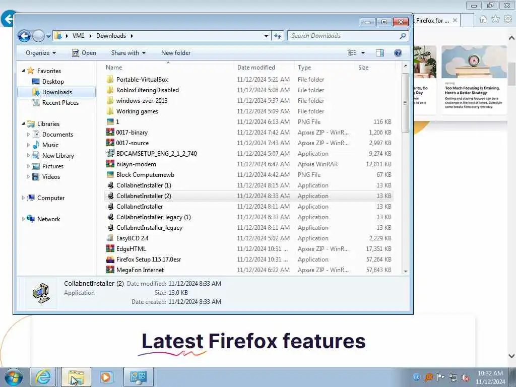Image resolution: width=516 pixels, height=387 pixels.
Task: Select Computer in navigation pane
Action: pyautogui.click(x=51, y=198)
